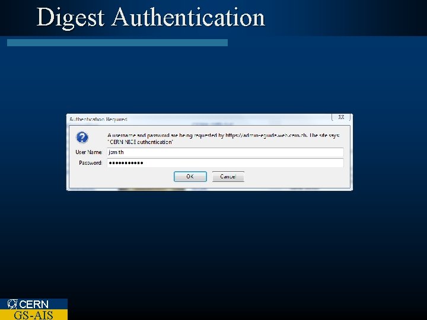427x320 pixels.
Task: Focus the masked Password field
Action: [225, 163]
